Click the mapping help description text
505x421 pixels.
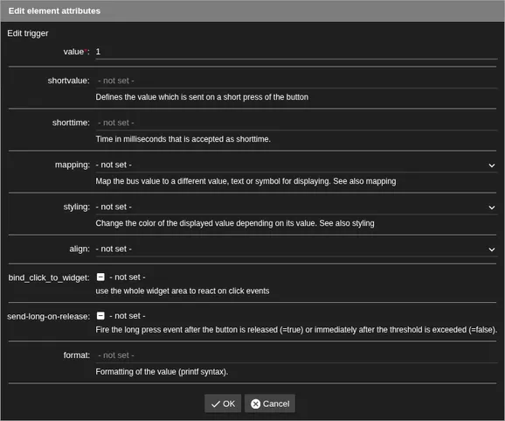click(x=246, y=181)
